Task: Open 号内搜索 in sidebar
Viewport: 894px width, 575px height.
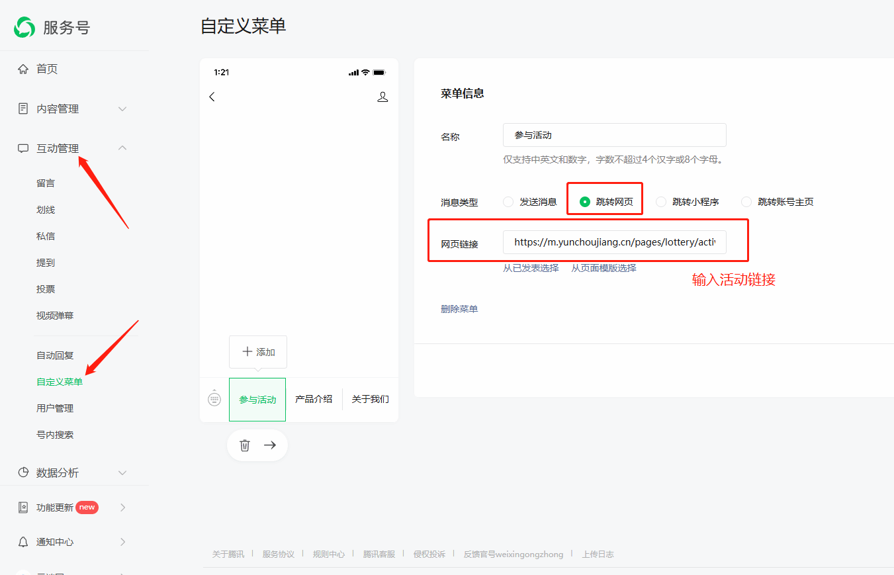Action: 55,435
